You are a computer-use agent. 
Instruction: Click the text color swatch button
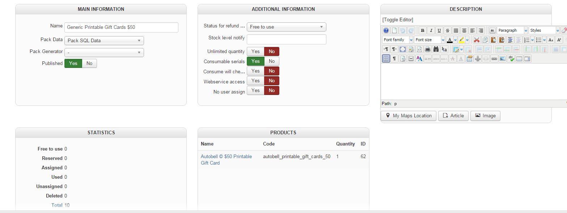450,40
